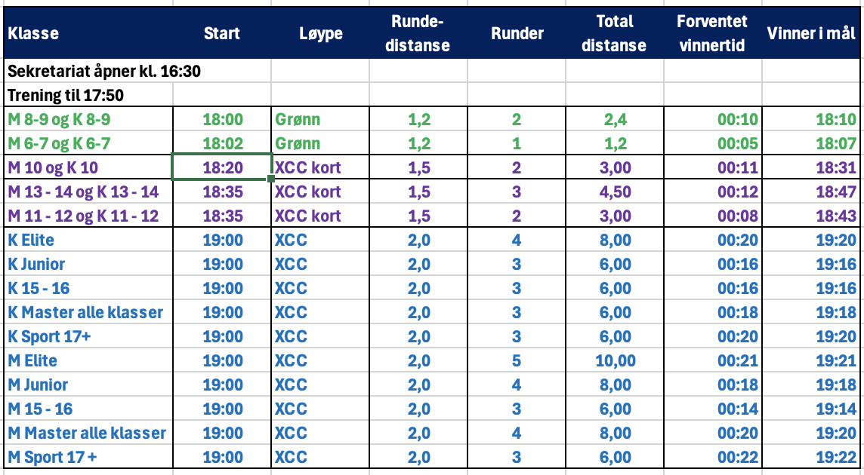Click the Forventet vinnertid header
Viewport: 864px width, 475px height.
[711, 34]
